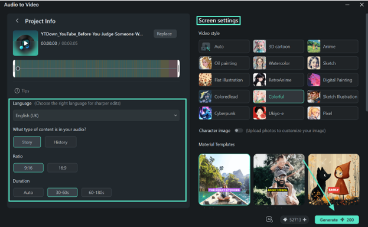The height and width of the screenshot is (227, 368).
Task: Open the AI feedback icon near credits
Action: (x=269, y=220)
